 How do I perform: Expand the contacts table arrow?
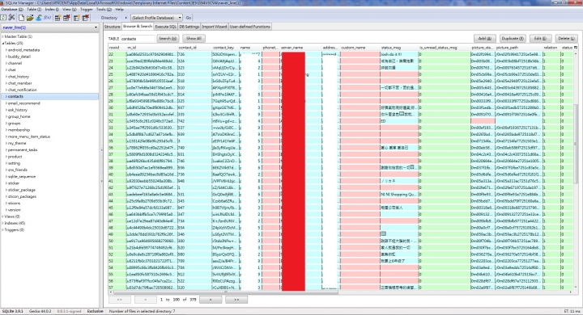6,96
